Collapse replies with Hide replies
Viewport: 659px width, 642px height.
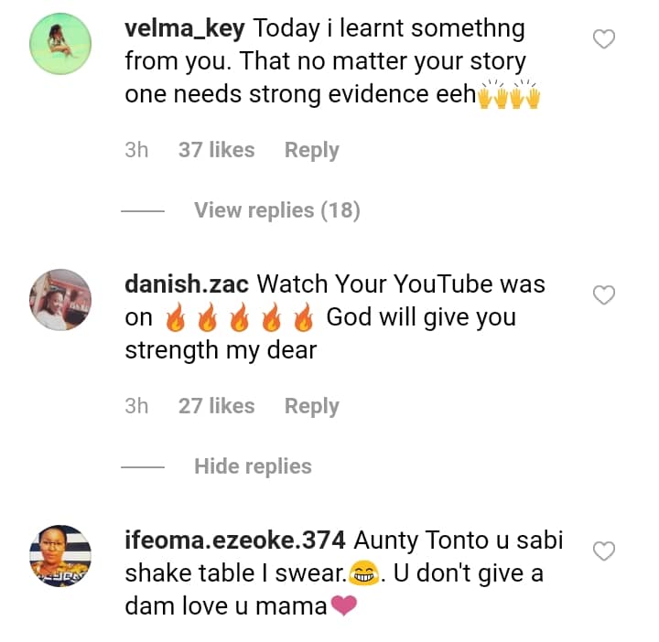point(253,466)
